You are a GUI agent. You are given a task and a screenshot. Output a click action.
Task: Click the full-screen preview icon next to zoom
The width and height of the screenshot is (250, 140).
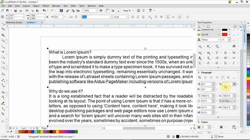101,10
